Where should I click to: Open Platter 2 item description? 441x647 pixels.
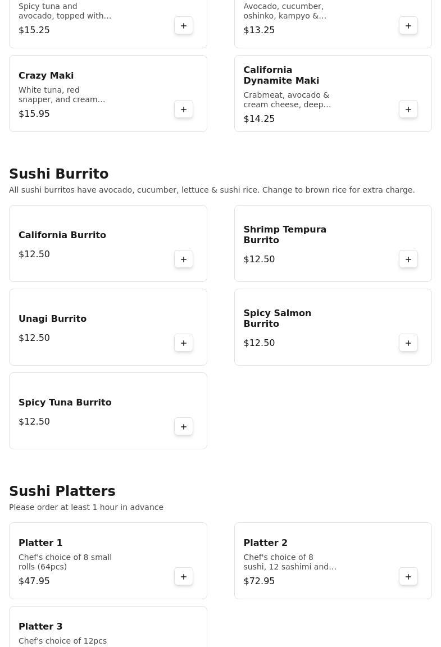290,562
